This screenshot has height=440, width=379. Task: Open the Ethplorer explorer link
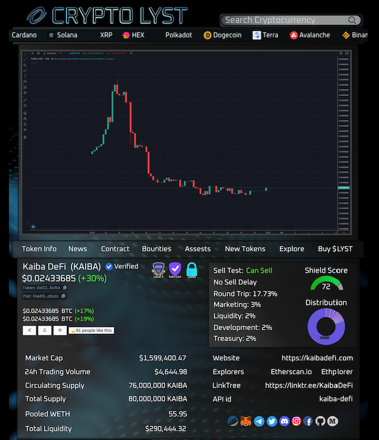[x=337, y=372]
